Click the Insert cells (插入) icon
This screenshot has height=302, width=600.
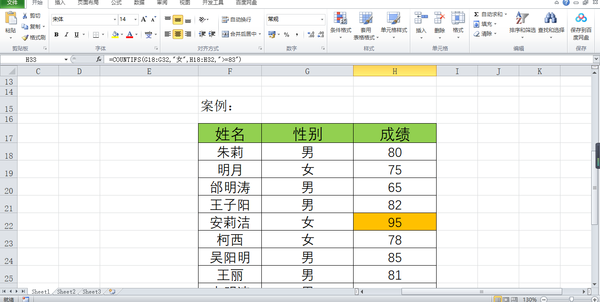(x=421, y=18)
